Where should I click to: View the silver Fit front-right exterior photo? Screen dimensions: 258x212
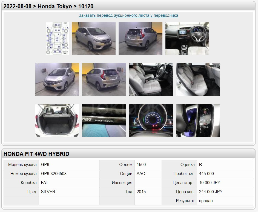click(x=94, y=38)
